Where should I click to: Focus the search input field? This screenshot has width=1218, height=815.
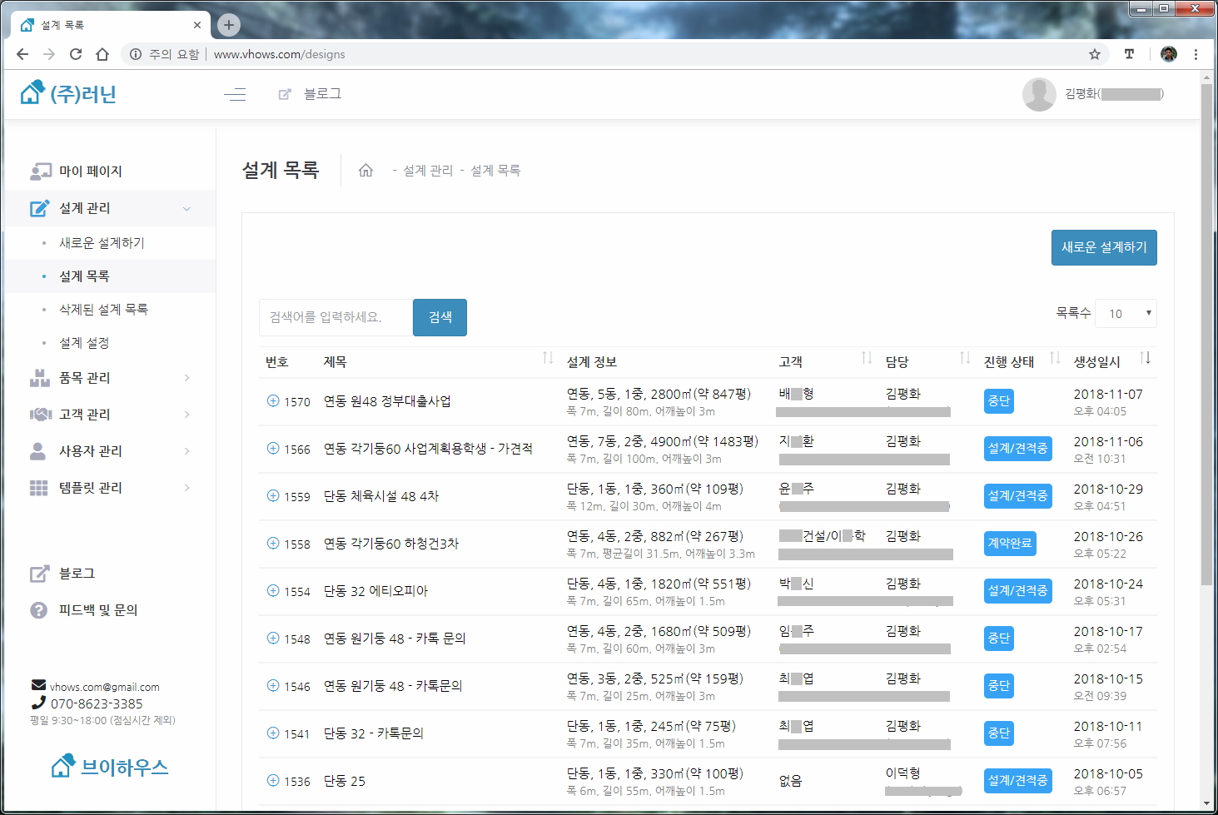336,317
